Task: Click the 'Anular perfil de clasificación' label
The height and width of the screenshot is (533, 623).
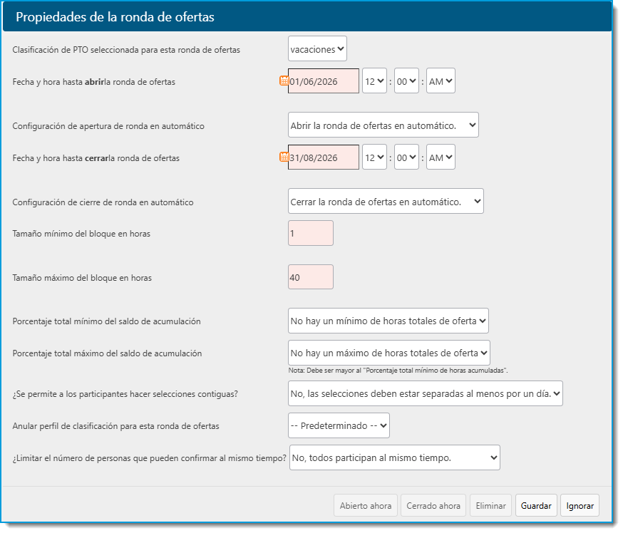Action: coord(115,426)
